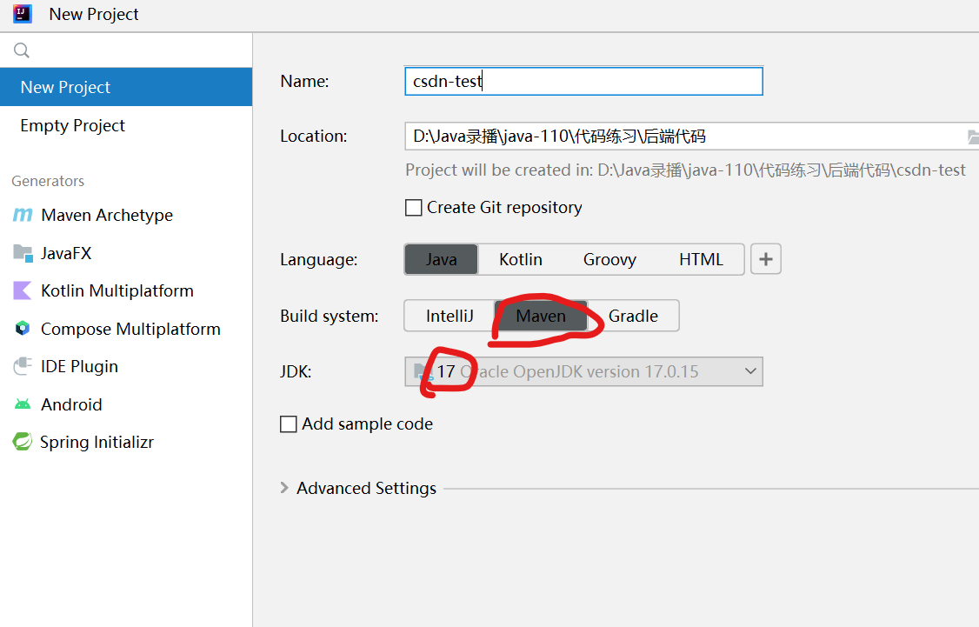Click the Language label
This screenshot has height=627, width=979.
click(319, 259)
